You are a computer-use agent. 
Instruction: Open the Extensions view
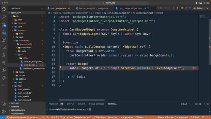coord(4,40)
